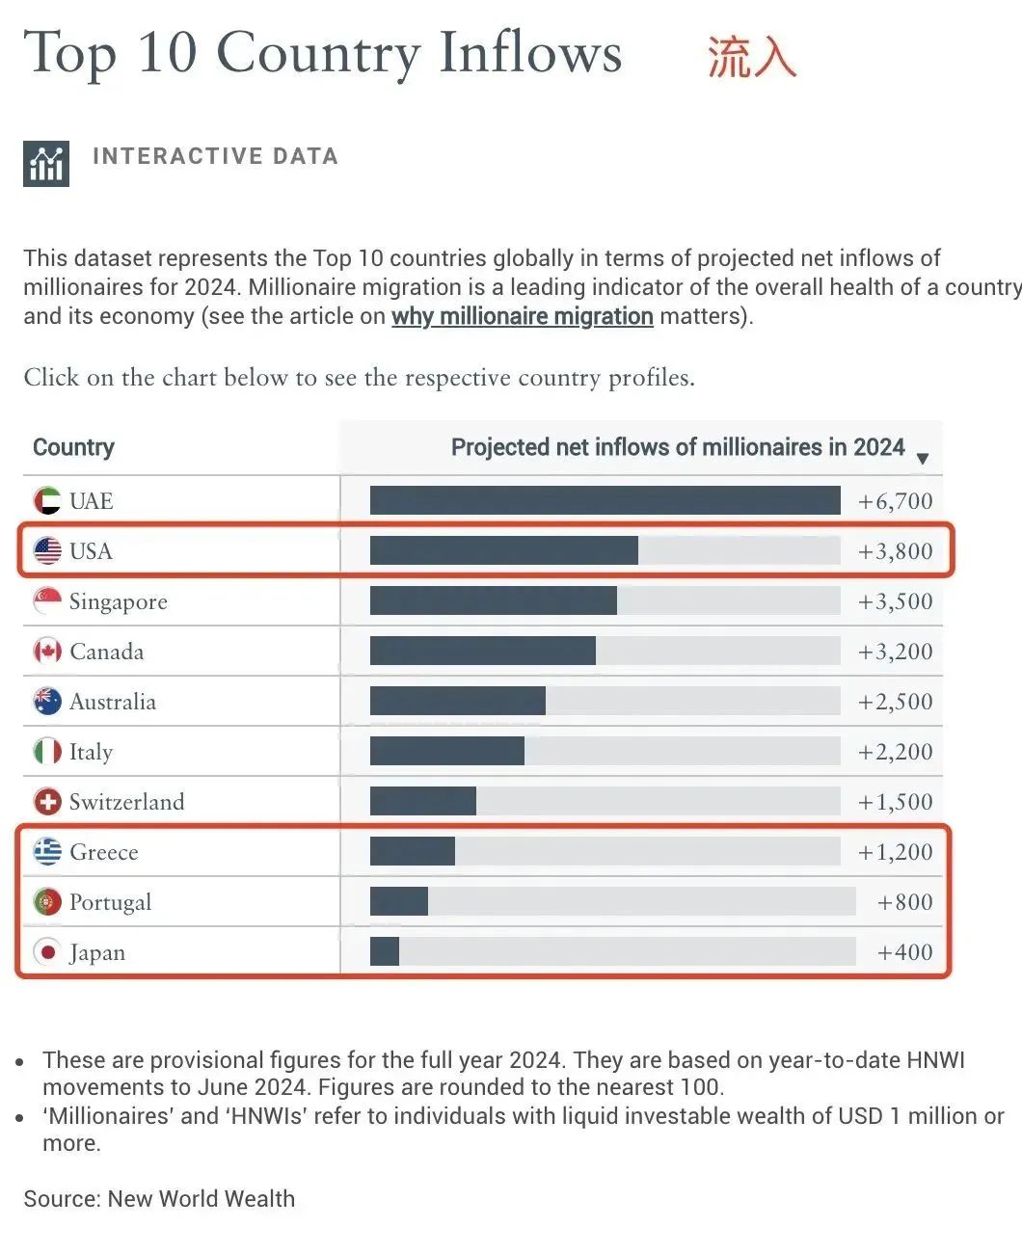Click the Italy flag icon
1022x1253 pixels.
pos(47,751)
